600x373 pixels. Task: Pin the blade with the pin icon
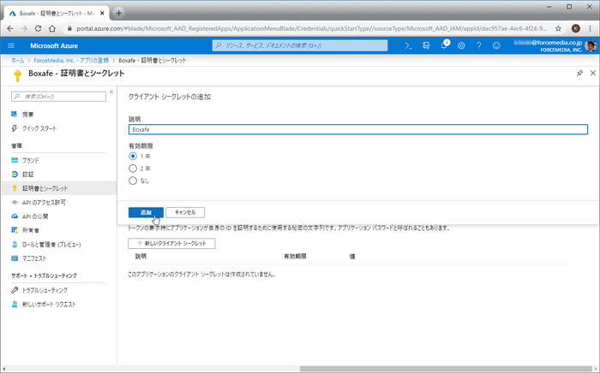579,73
